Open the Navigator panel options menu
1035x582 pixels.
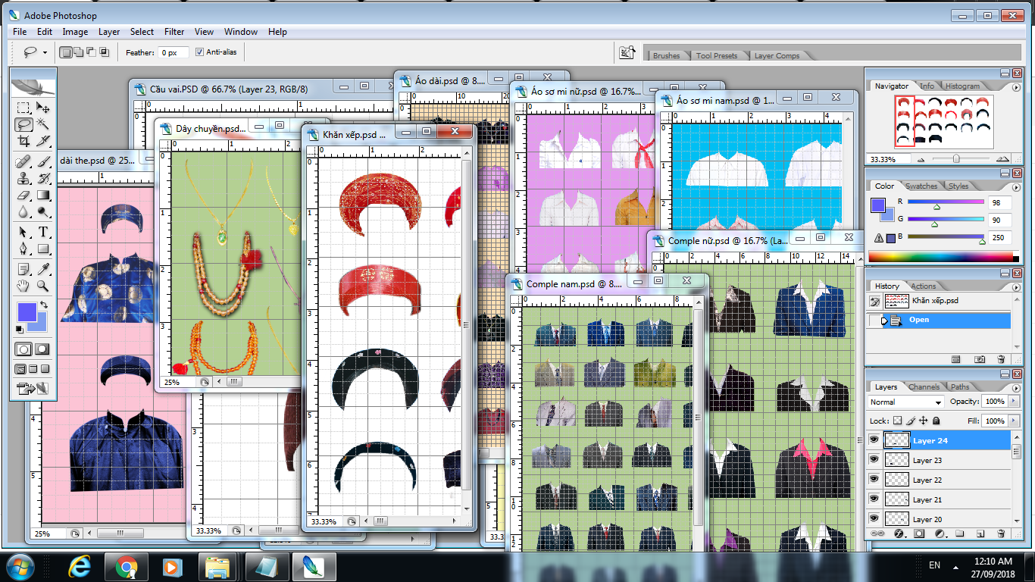(x=1015, y=86)
